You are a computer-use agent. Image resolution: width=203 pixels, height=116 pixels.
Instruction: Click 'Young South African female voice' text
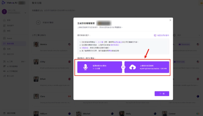[95, 103]
